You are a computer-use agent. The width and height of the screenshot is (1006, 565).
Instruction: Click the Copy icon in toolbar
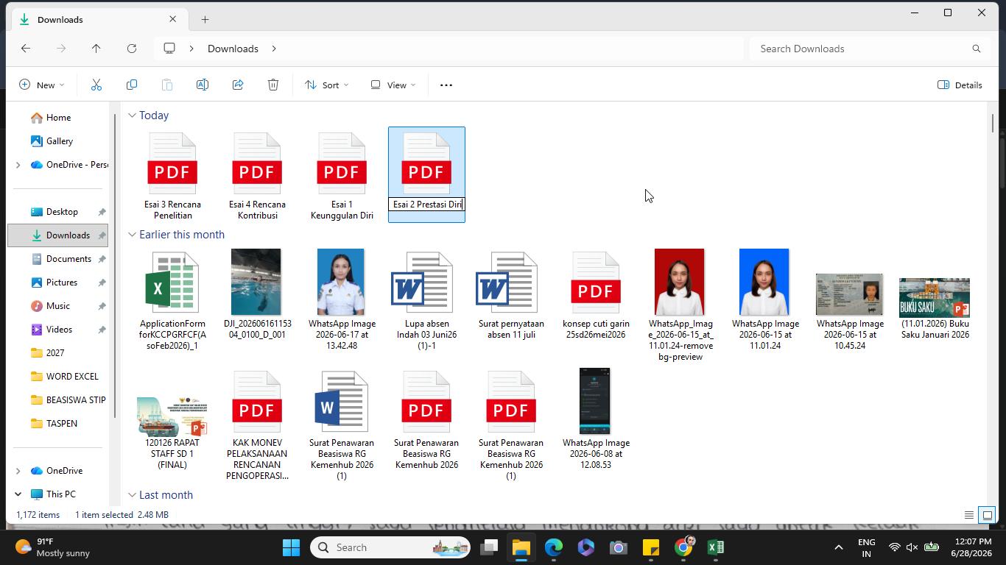pos(132,85)
